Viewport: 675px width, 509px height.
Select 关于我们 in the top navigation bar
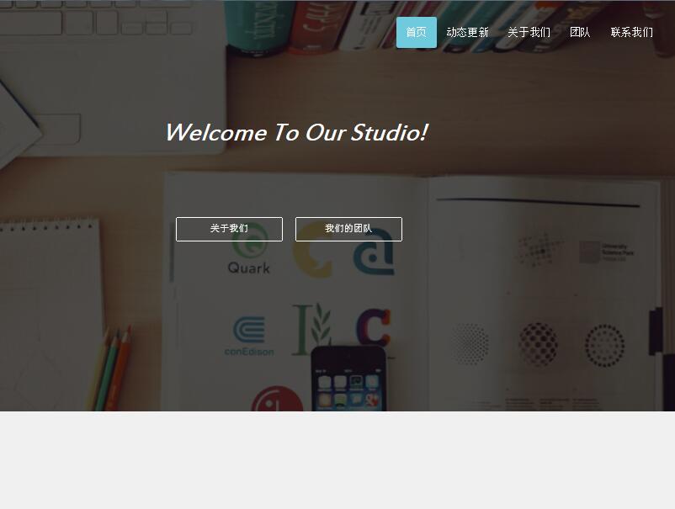click(x=529, y=32)
